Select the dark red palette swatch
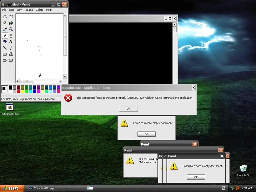Screen dimensions: 256x192 18,87
